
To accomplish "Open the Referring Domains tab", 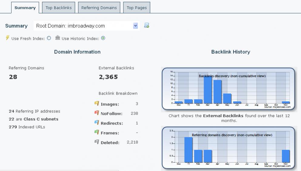I will pyautogui.click(x=99, y=8).
